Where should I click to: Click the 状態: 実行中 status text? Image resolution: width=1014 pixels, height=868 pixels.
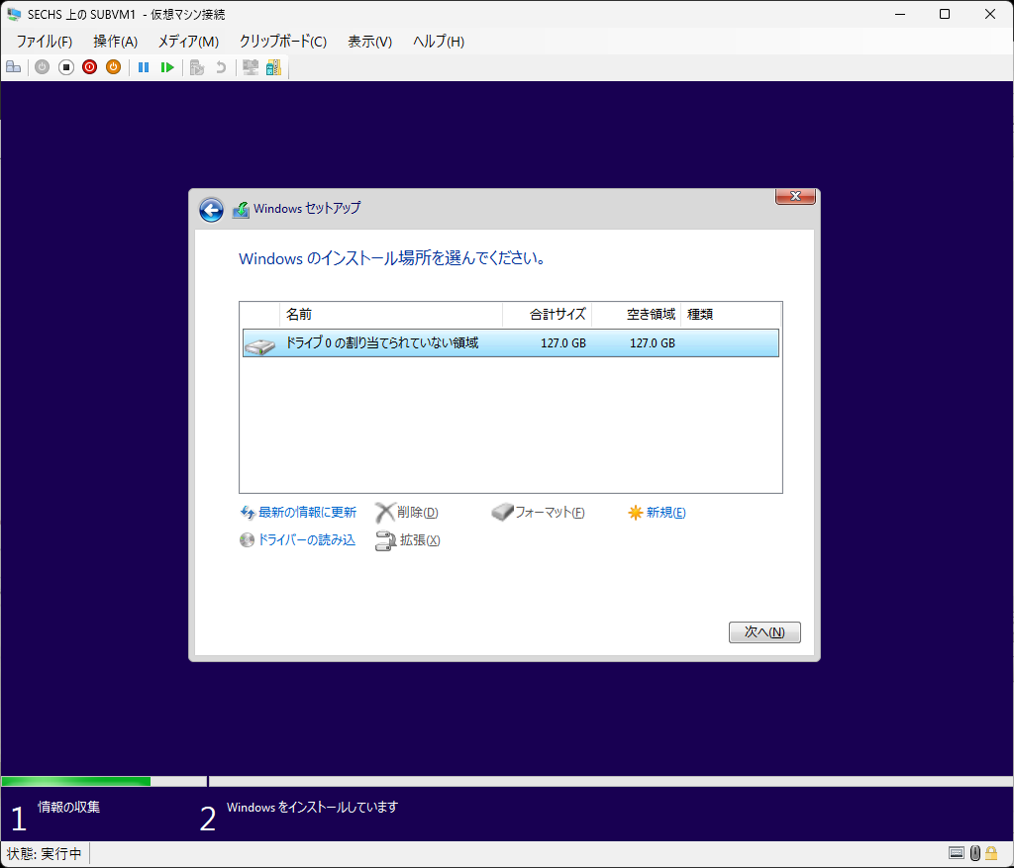[44, 854]
